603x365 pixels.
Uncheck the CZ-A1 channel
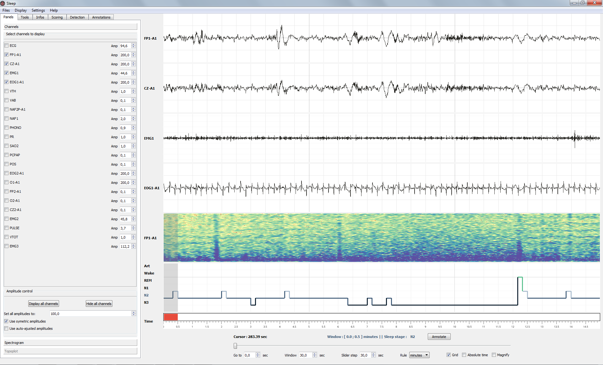(7, 64)
